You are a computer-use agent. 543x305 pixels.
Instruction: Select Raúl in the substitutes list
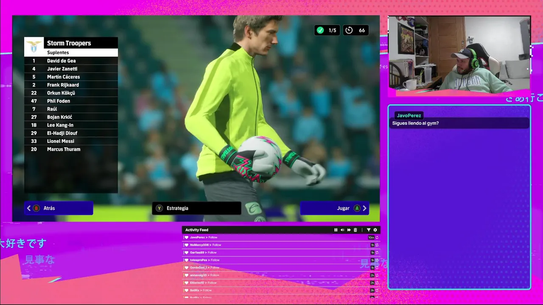coord(71,109)
